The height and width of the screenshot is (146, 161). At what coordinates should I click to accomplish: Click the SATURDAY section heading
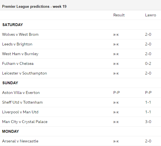pyautogui.click(x=12, y=25)
